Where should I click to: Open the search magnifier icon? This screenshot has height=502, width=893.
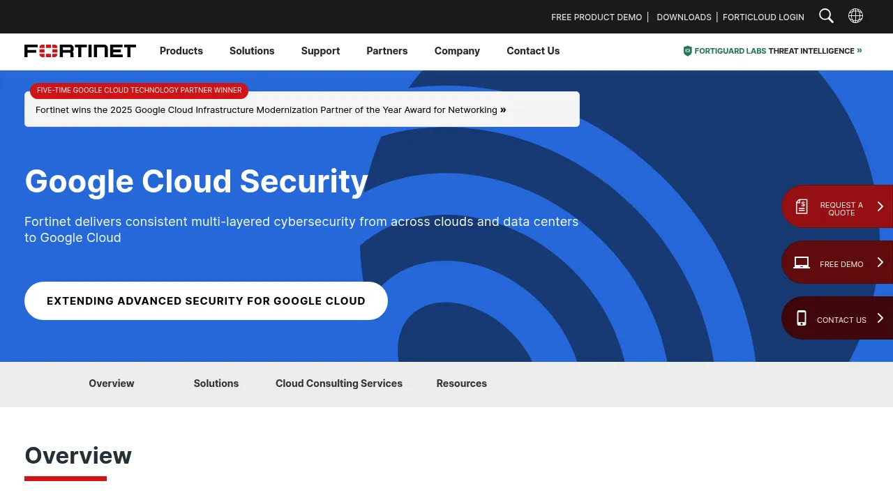(x=826, y=16)
